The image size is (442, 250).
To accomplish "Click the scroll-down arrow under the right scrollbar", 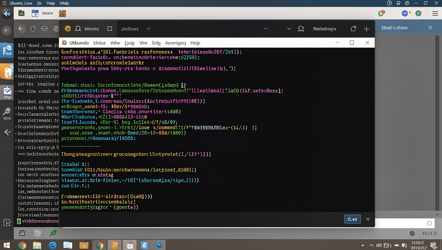I will pyautogui.click(x=437, y=214).
